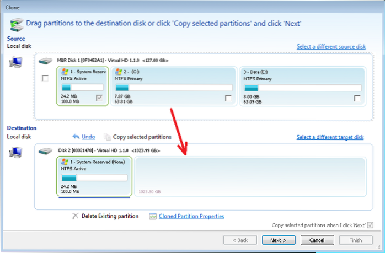The width and height of the screenshot is (385, 253).
Task: Click the Cloned Partition Properties icon
Action: [x=152, y=216]
